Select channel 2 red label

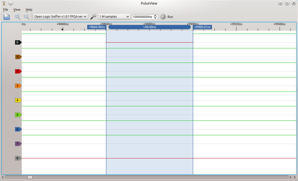point(18,71)
